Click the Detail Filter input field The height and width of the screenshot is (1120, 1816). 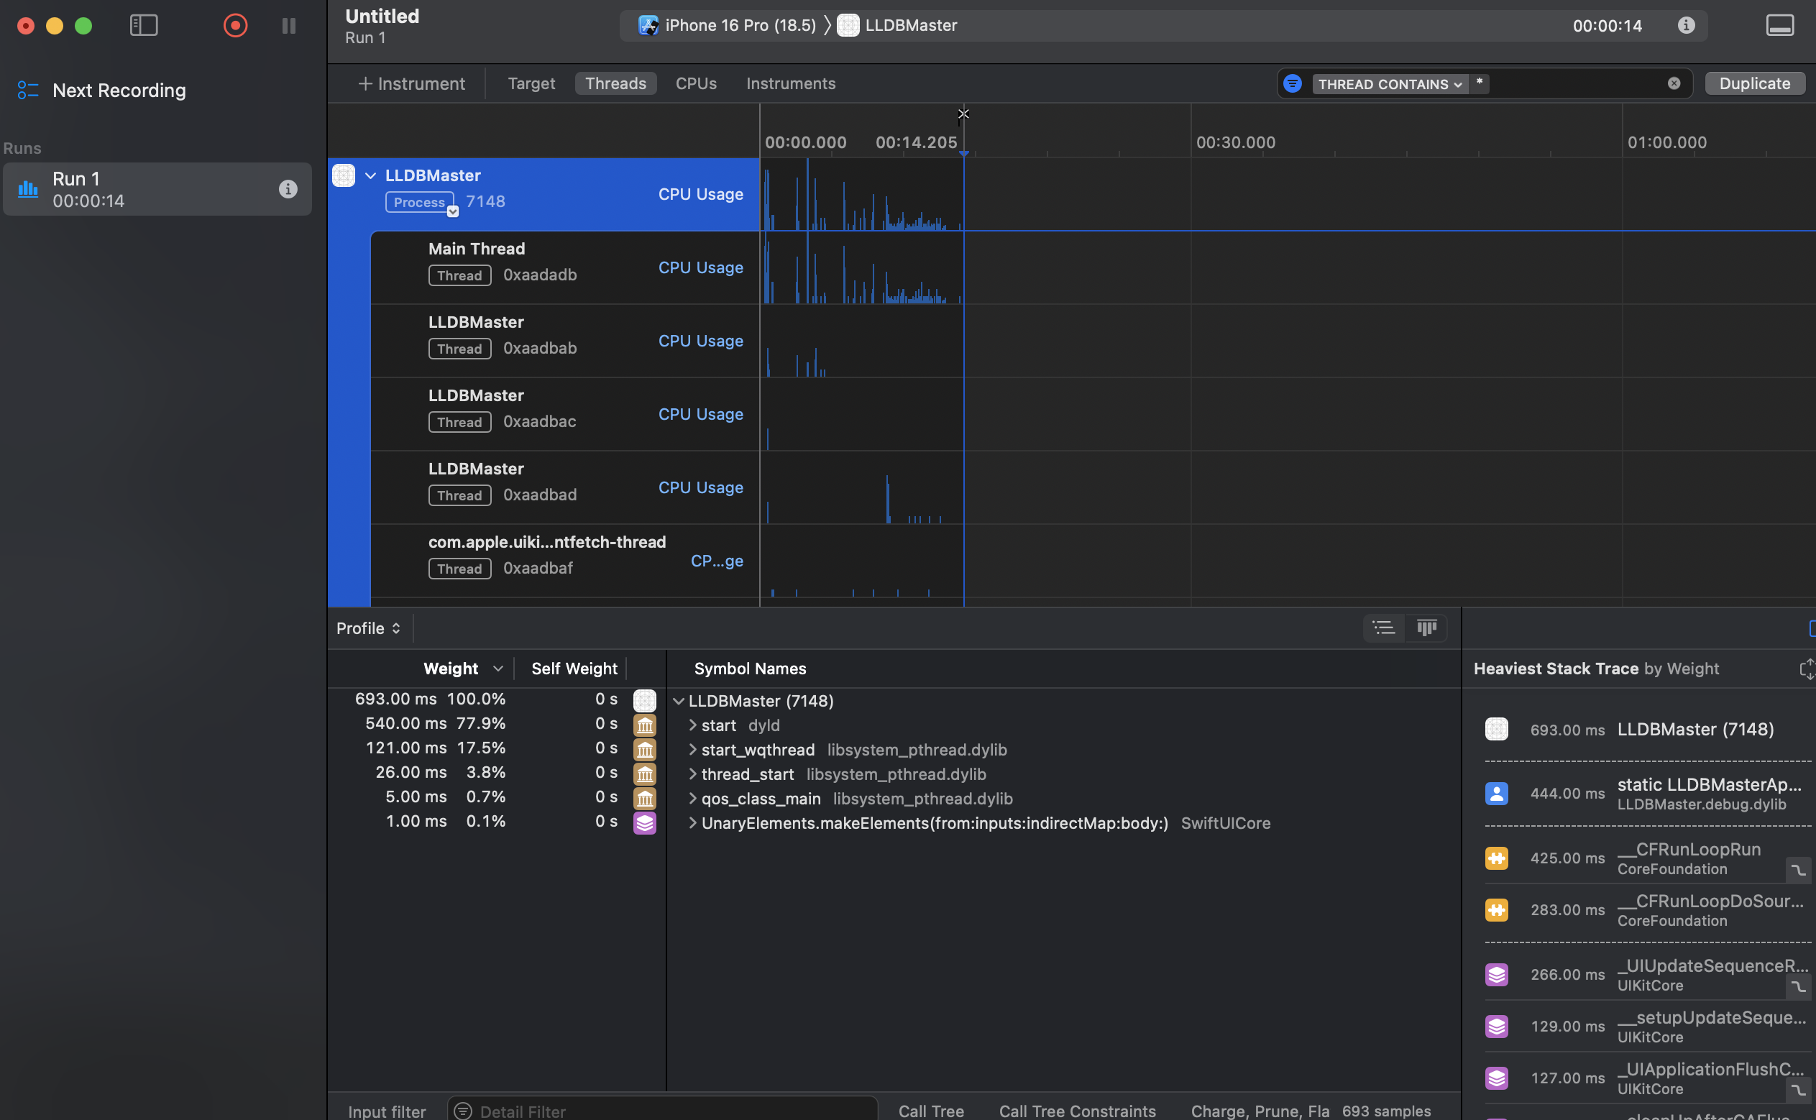click(x=663, y=1111)
